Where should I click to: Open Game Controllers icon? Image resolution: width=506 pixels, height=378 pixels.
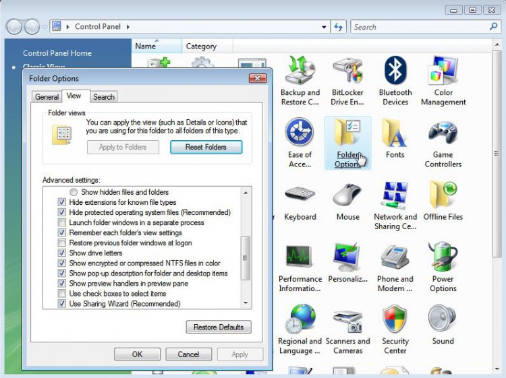point(443,143)
